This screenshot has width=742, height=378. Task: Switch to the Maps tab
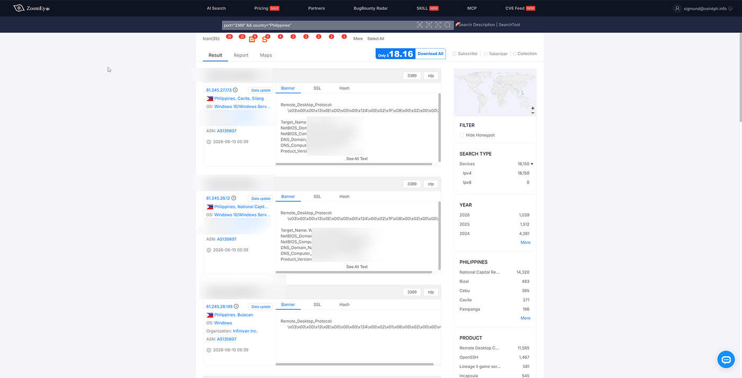266,55
